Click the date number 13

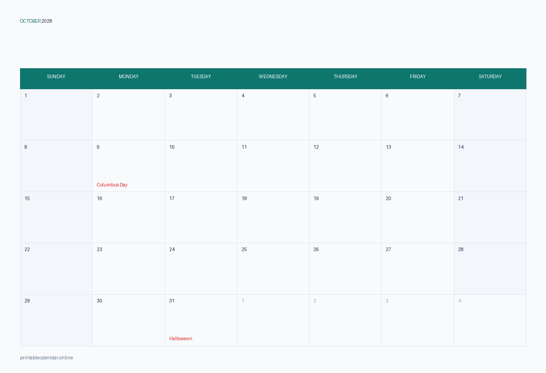point(389,147)
